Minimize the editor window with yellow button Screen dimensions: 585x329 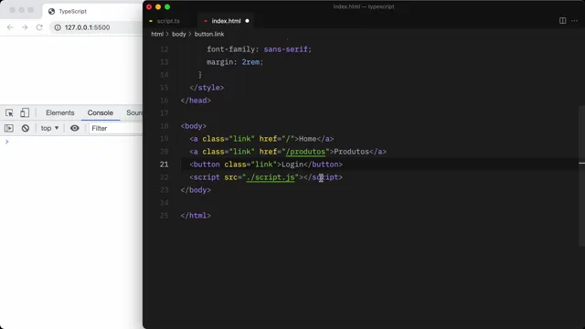[158, 6]
